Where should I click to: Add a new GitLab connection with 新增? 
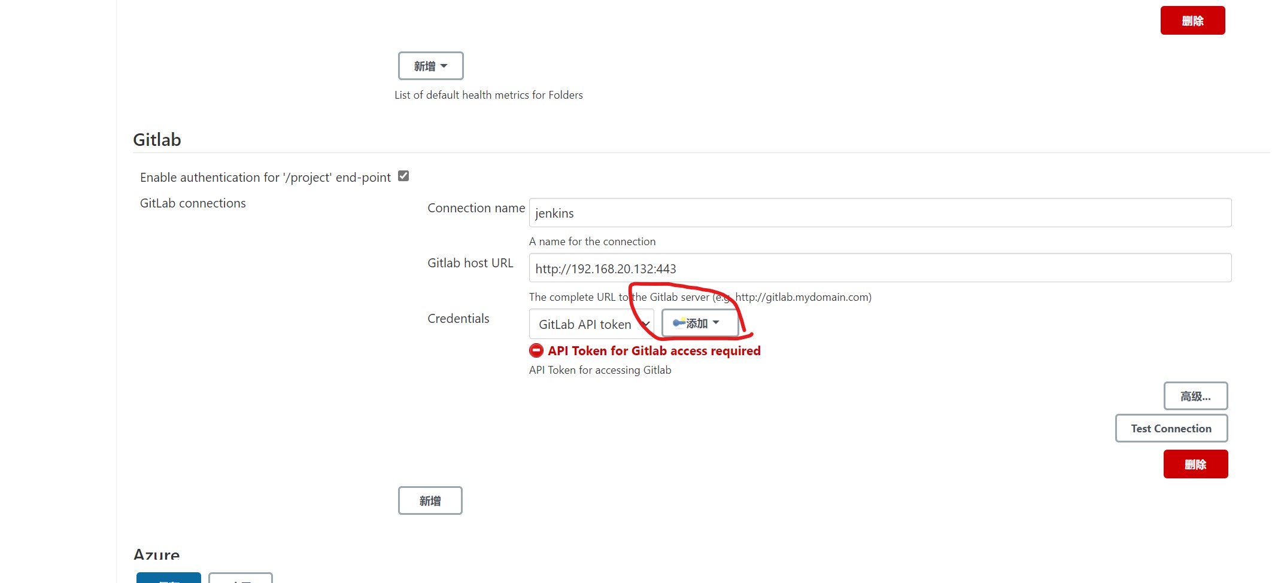430,501
